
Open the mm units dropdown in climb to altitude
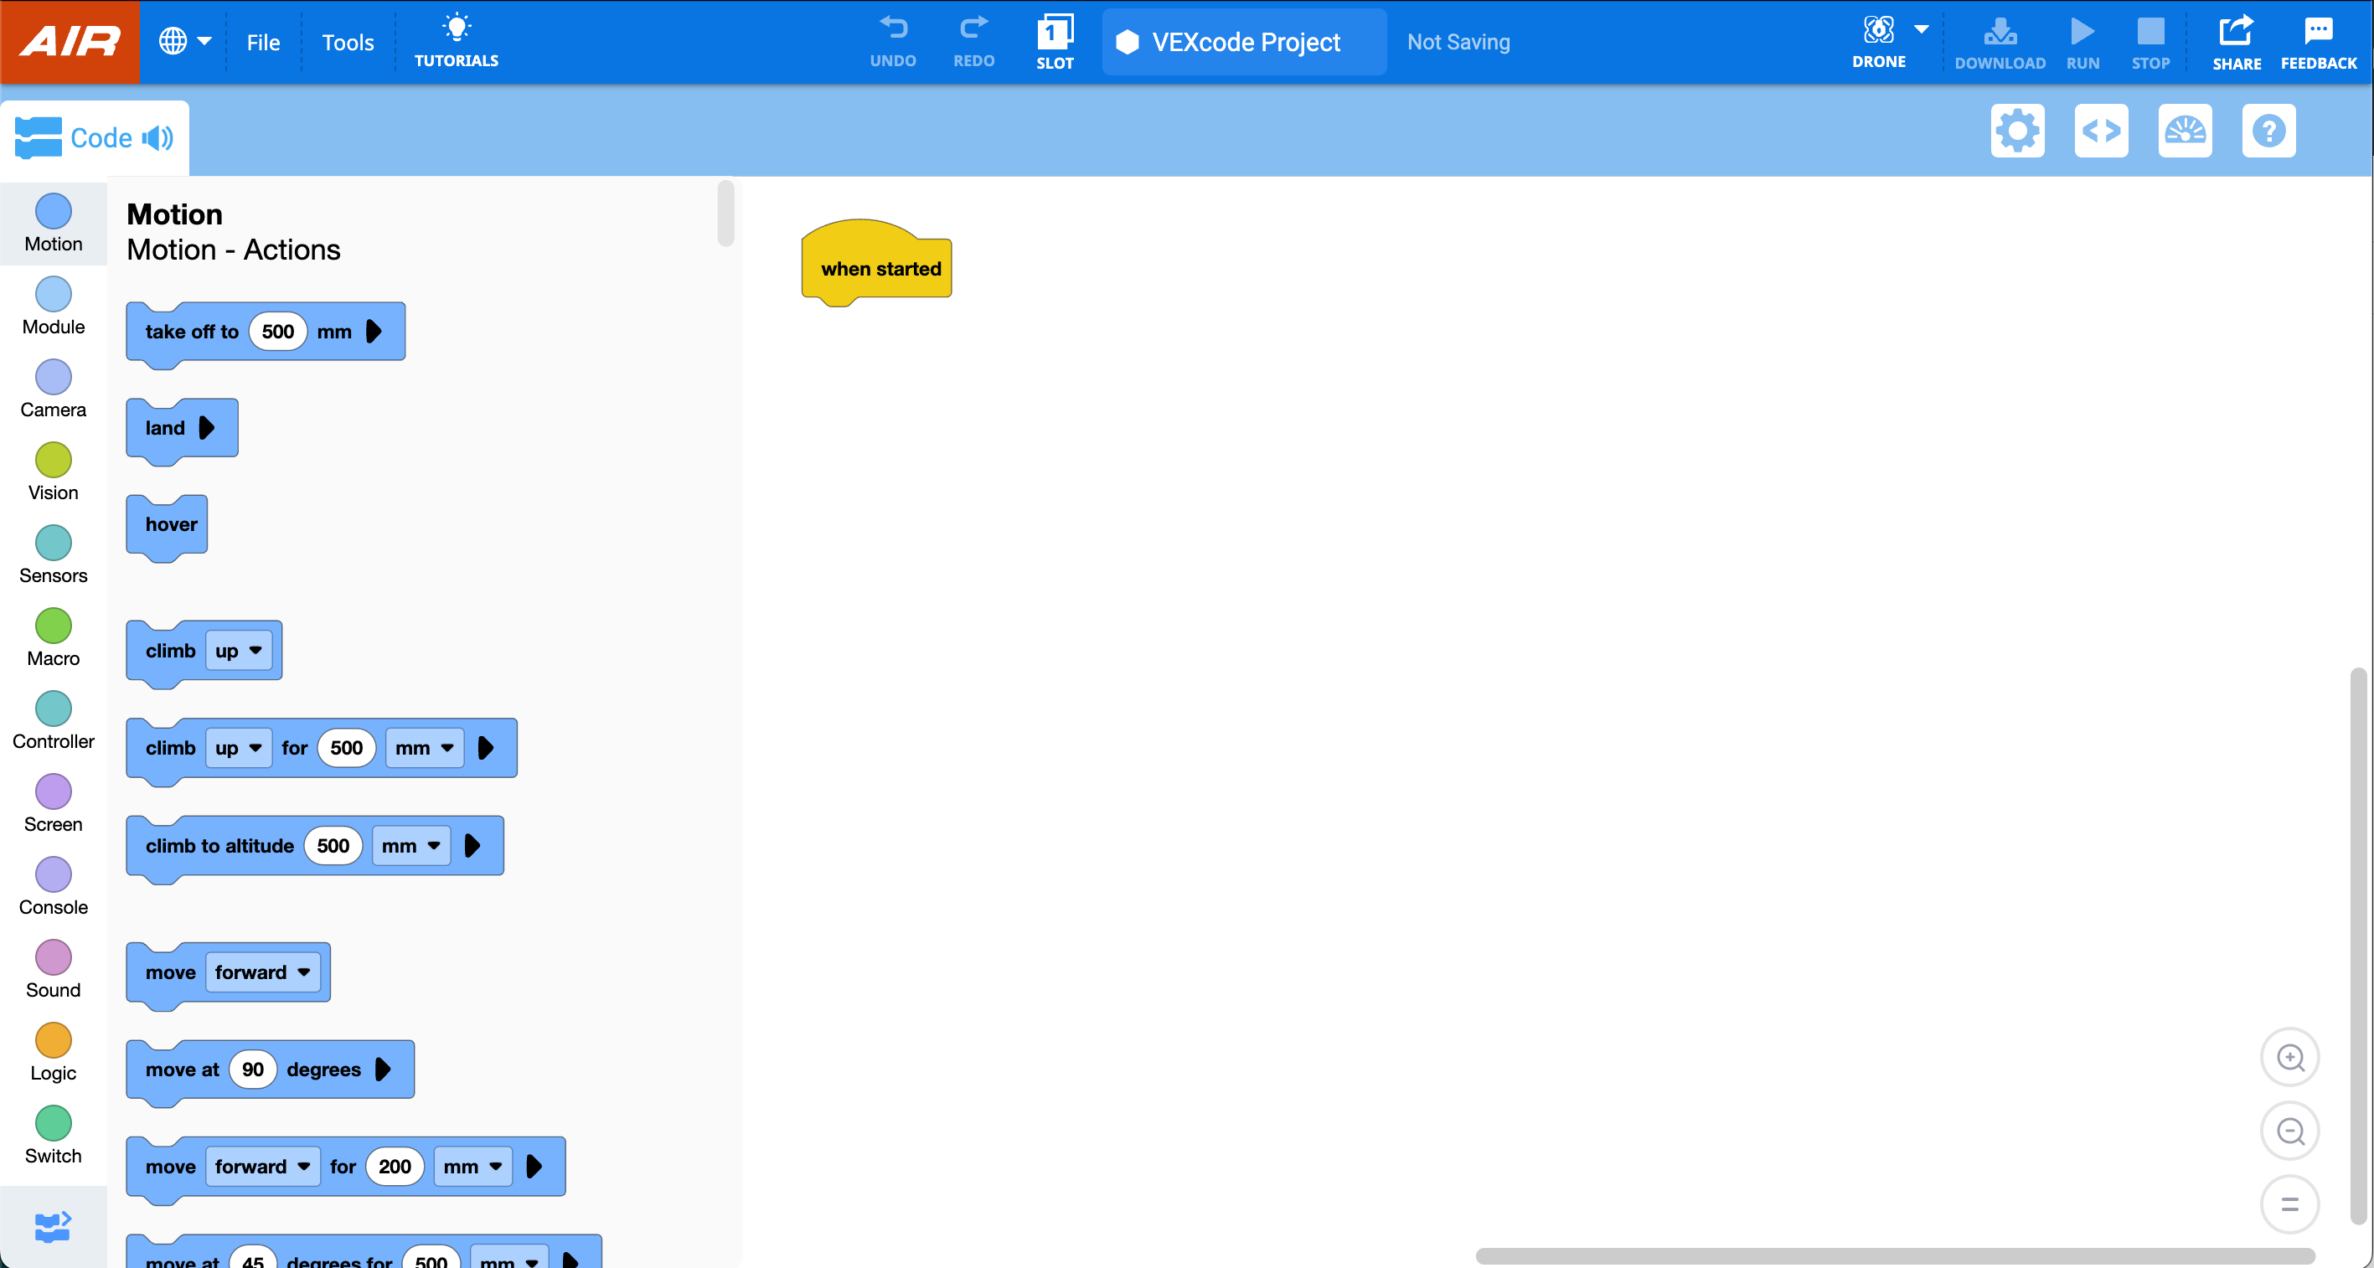click(x=411, y=845)
